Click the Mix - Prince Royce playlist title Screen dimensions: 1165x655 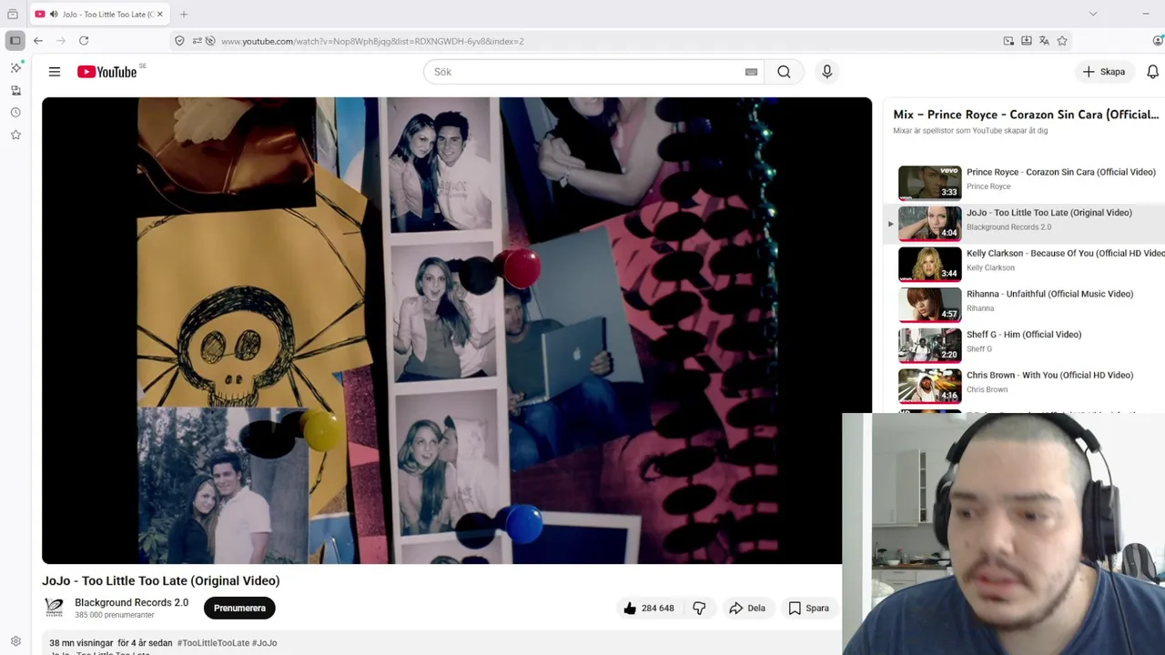click(x=1026, y=115)
